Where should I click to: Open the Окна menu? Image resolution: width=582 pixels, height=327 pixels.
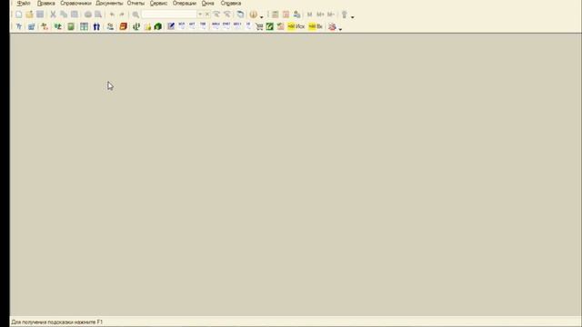tap(208, 4)
